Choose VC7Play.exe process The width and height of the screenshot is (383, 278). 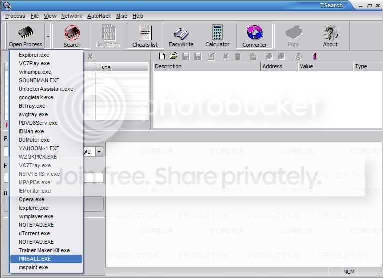coord(46,63)
